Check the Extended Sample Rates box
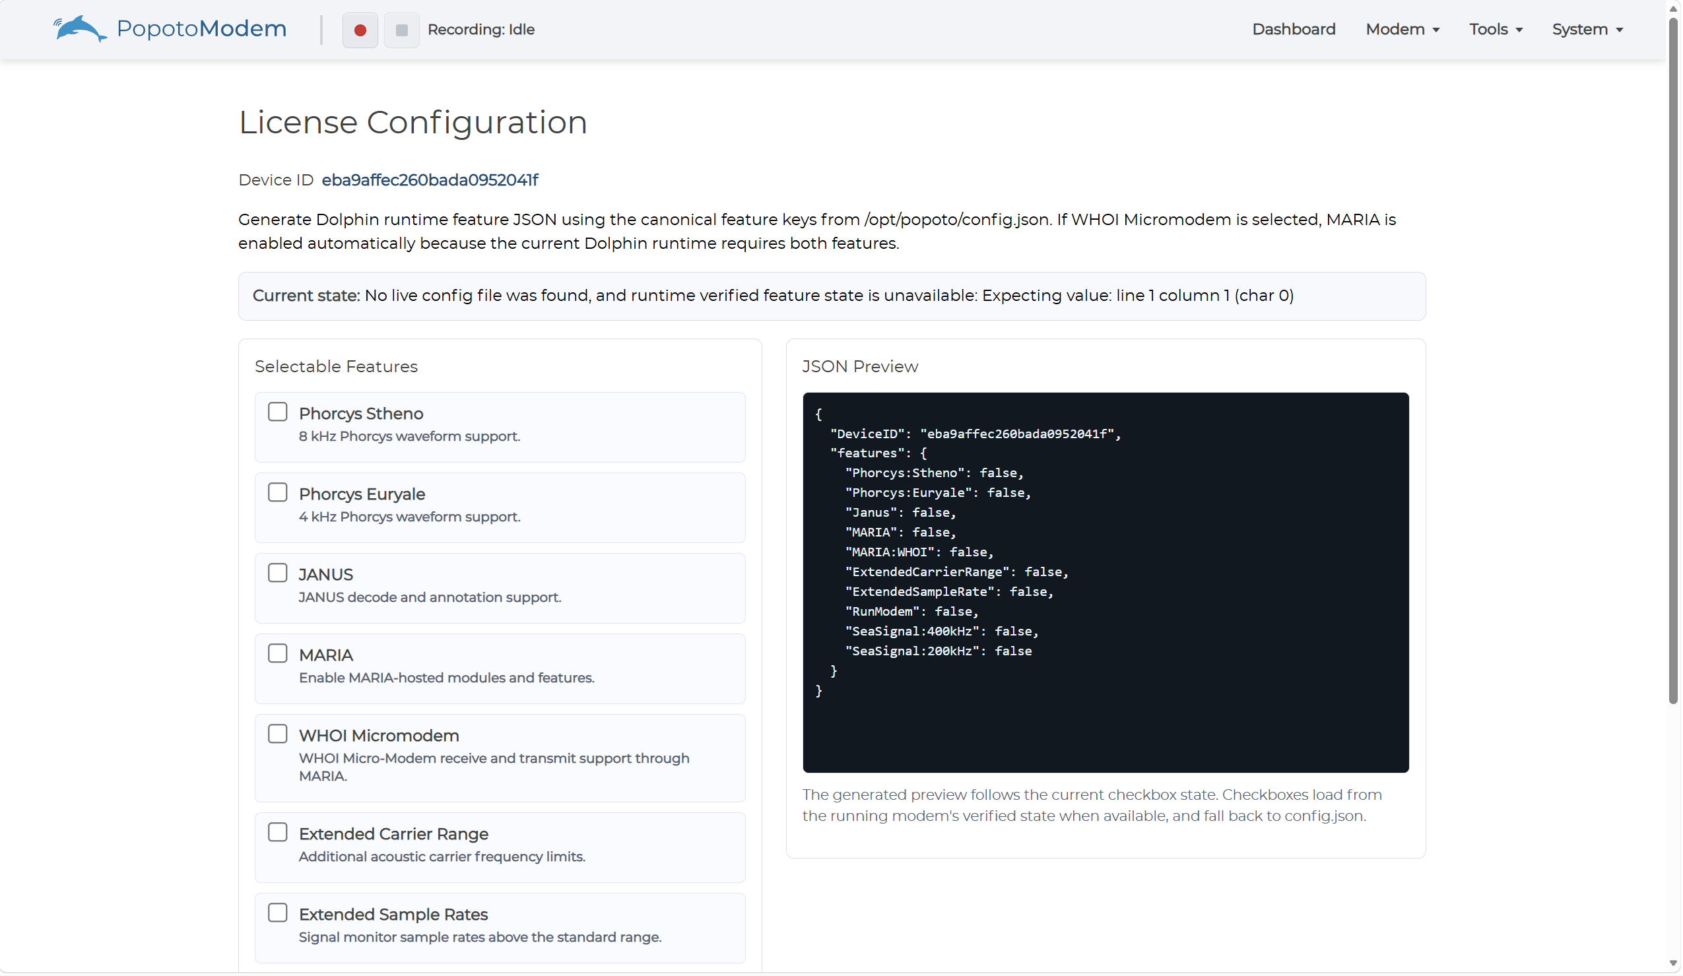Screen dimensions: 1683x976 pos(278,913)
